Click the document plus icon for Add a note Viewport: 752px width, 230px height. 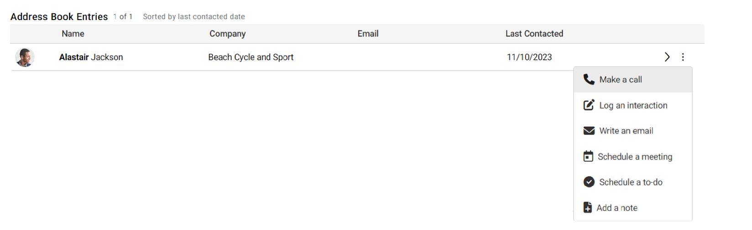588,208
